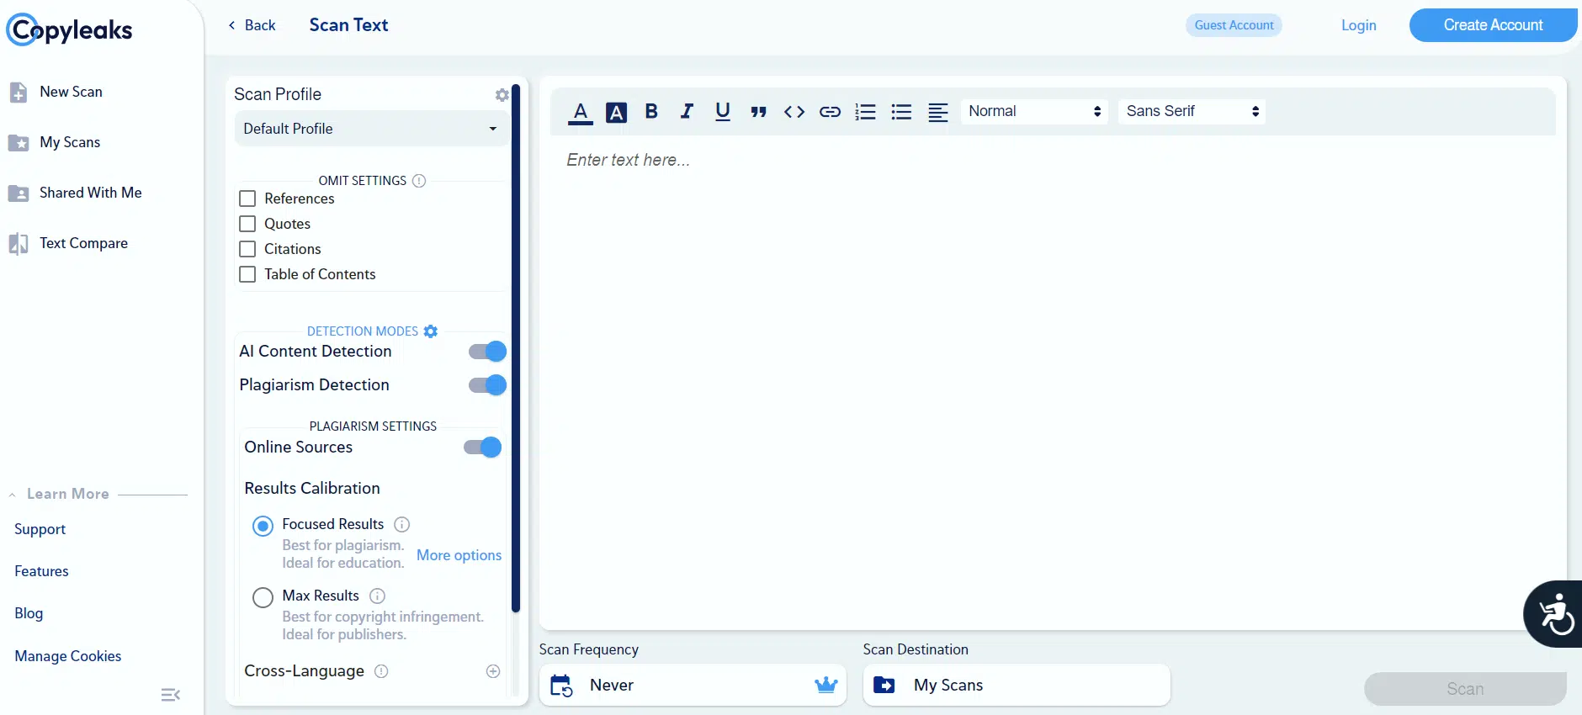Go to New Scan

pyautogui.click(x=71, y=92)
